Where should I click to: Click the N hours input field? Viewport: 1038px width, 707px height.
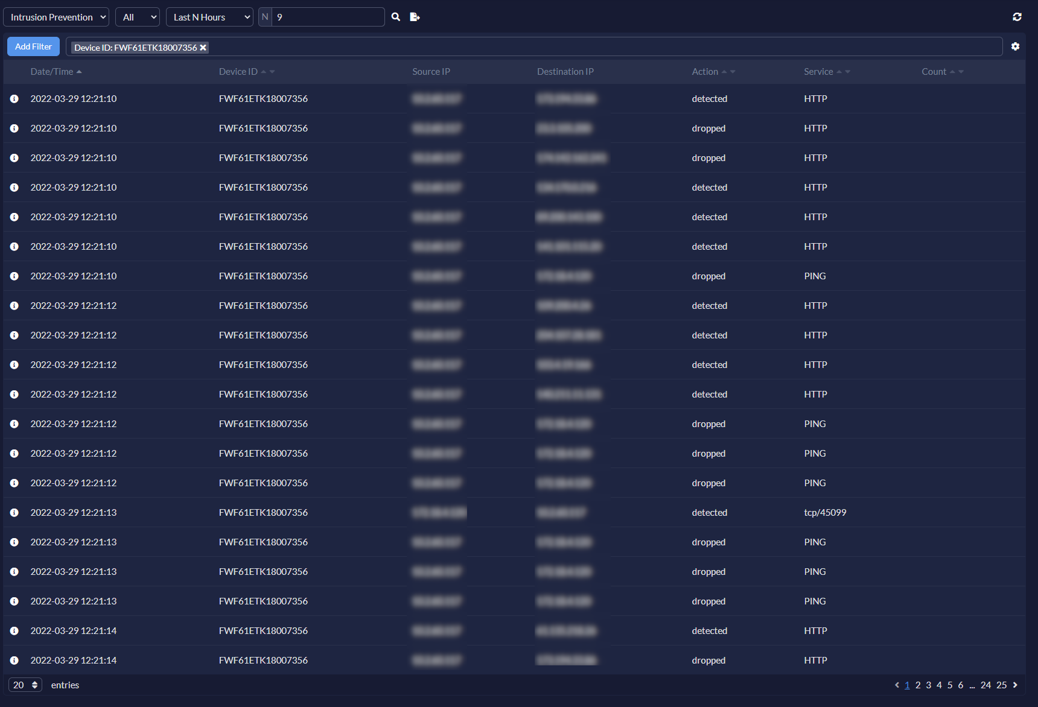click(328, 17)
